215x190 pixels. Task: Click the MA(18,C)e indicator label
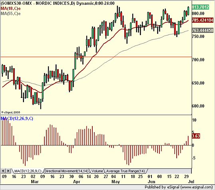11,8
